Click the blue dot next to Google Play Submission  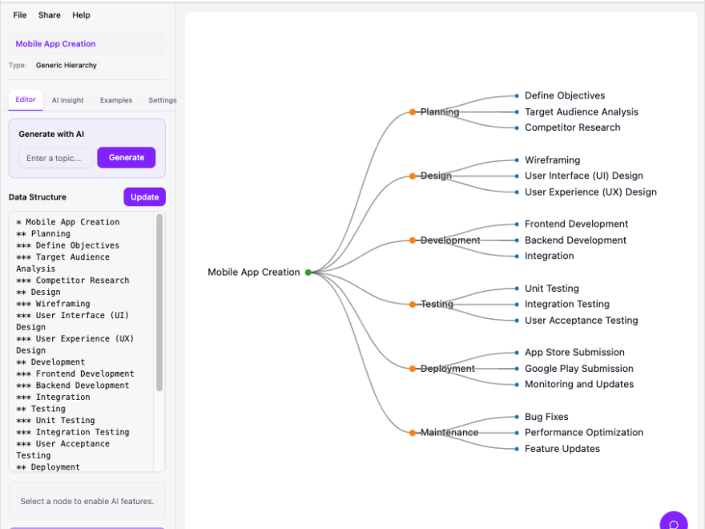[516, 369]
